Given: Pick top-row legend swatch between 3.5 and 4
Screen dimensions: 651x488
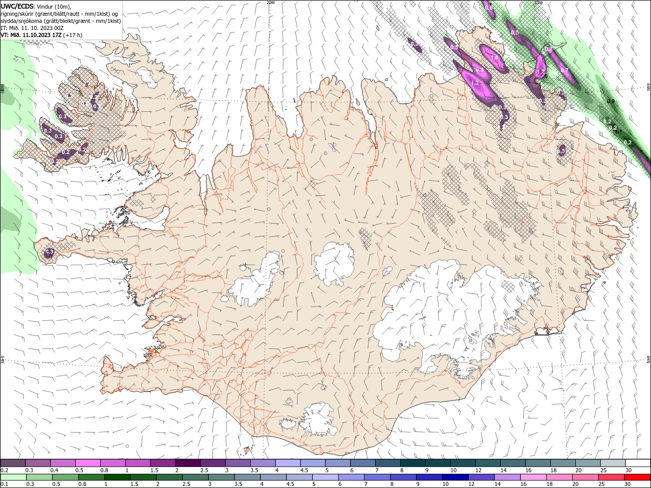Looking at the screenshot, I should pos(263,463).
